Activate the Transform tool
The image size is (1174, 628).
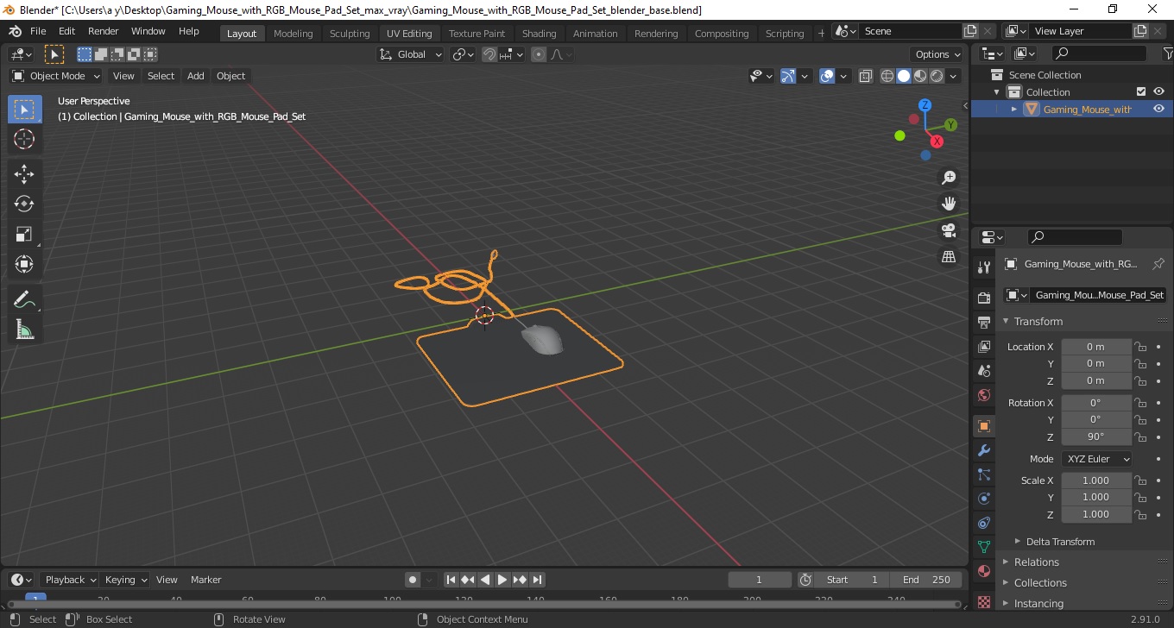click(x=24, y=265)
